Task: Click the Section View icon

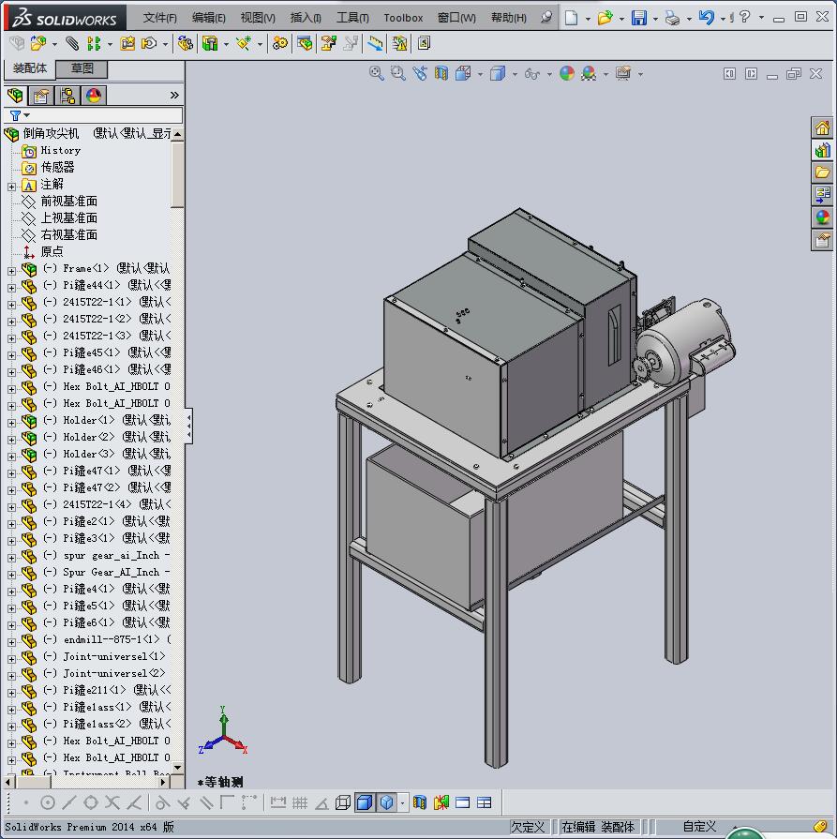Action: (441, 73)
